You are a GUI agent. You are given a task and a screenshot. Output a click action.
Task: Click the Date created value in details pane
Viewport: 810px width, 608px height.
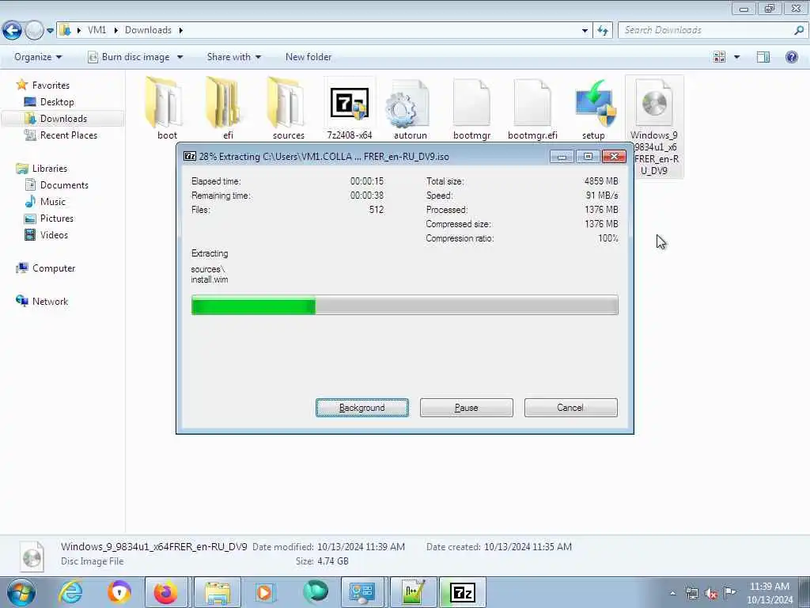click(528, 546)
